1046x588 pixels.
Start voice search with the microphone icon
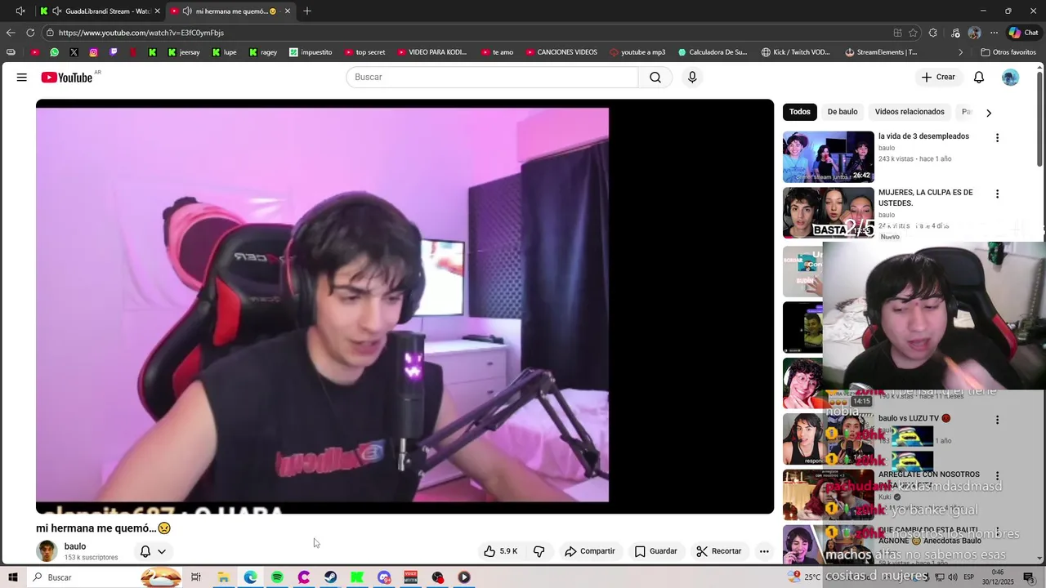pos(692,77)
